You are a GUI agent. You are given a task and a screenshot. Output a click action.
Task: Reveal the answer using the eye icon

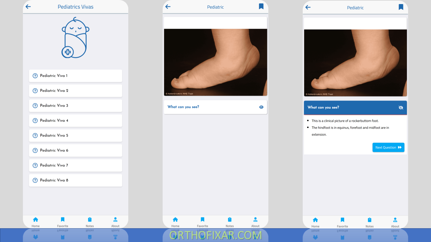(x=261, y=107)
